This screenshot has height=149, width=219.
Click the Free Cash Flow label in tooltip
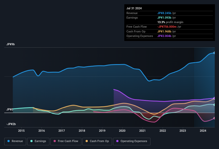(x=137, y=27)
